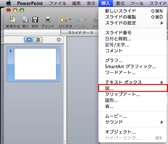Screen dimensions: 168x144
Task: Select スライド番号 menu item
Action: point(133,33)
